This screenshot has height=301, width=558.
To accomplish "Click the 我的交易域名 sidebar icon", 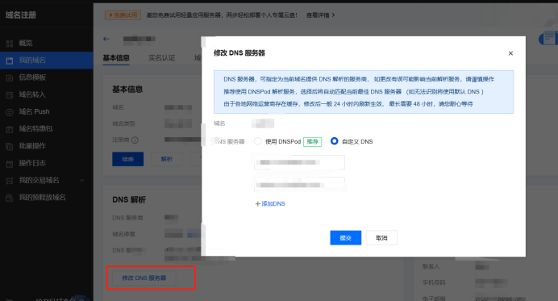I will (x=10, y=181).
